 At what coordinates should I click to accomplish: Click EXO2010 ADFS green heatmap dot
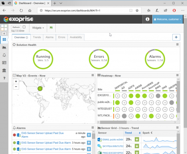click(131, 96)
